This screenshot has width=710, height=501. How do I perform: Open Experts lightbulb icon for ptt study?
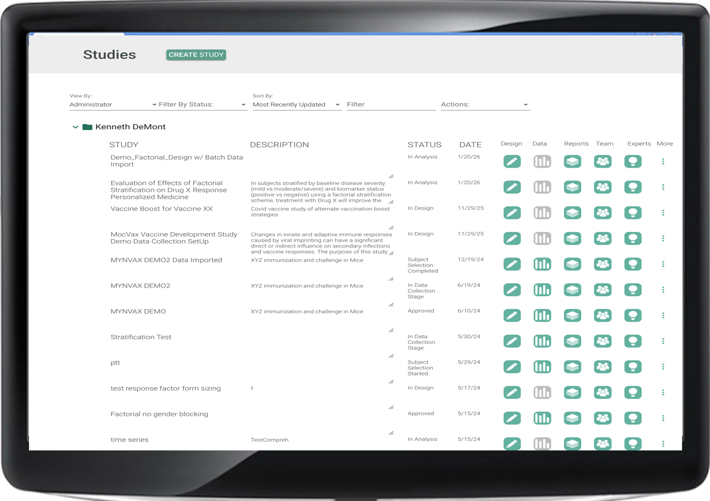coord(633,367)
